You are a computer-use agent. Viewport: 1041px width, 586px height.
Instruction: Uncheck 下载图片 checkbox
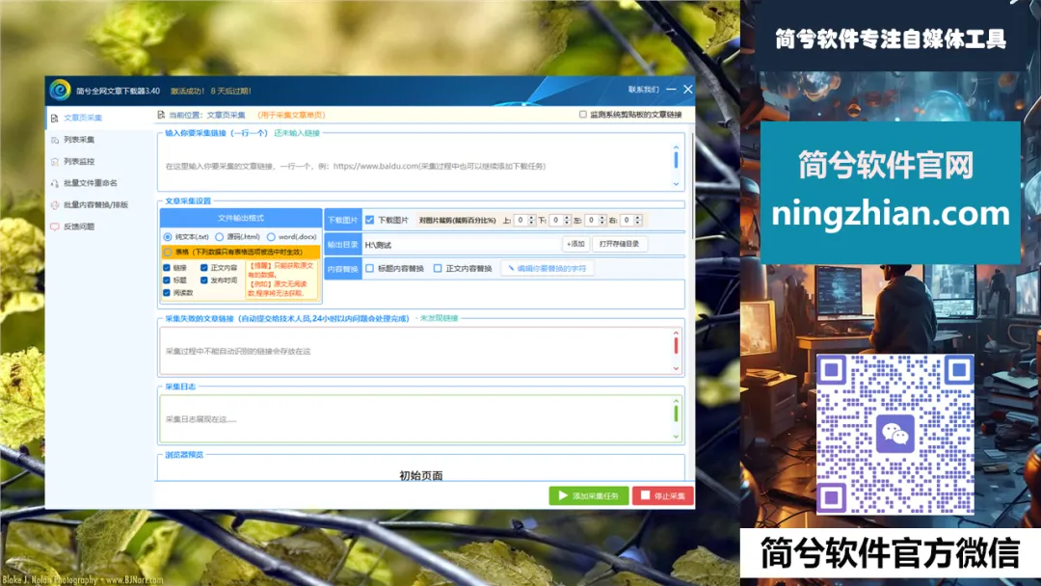[x=370, y=220]
